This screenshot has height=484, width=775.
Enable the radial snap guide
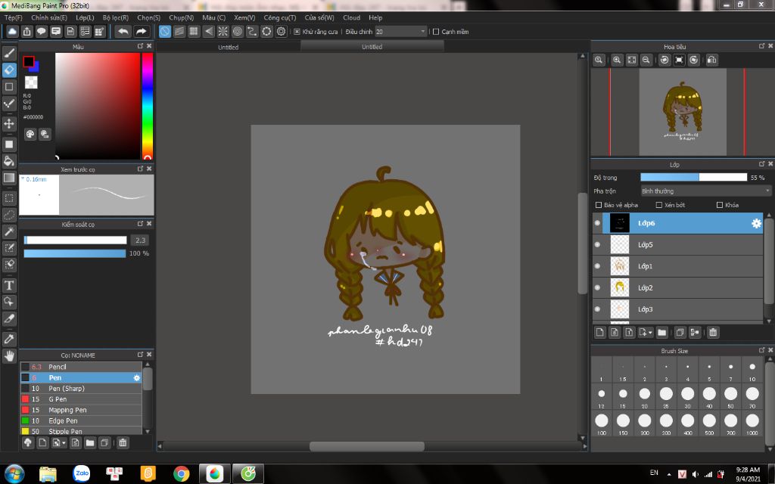[223, 32]
